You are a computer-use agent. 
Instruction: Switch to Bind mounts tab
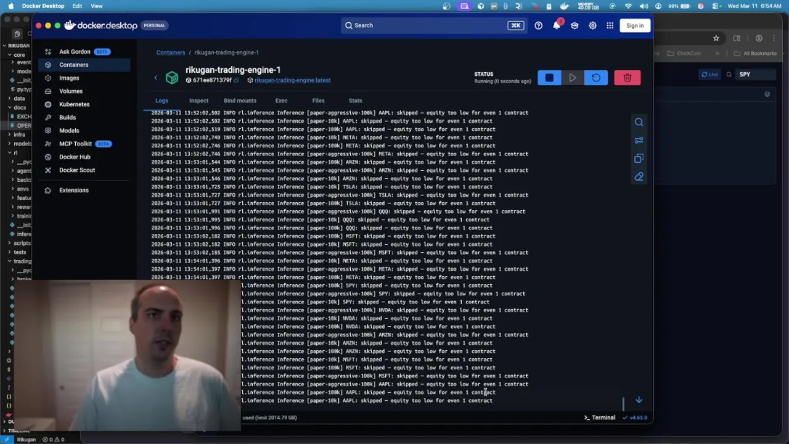click(240, 101)
